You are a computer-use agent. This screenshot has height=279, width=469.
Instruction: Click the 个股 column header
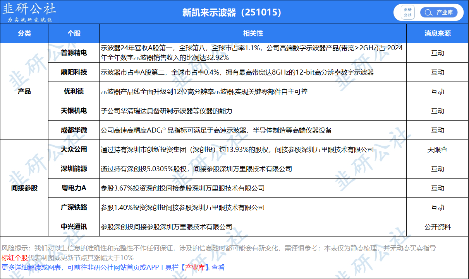[74, 34]
